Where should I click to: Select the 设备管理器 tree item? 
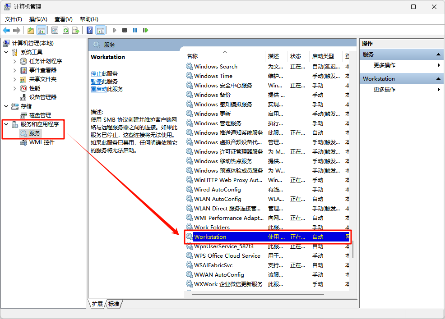43,97
